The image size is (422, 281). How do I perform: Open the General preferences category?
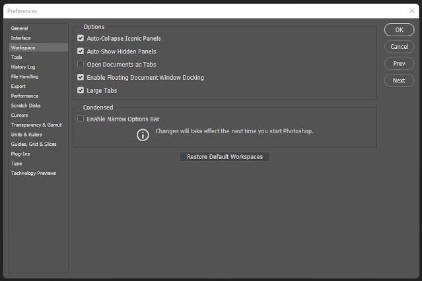click(38, 28)
